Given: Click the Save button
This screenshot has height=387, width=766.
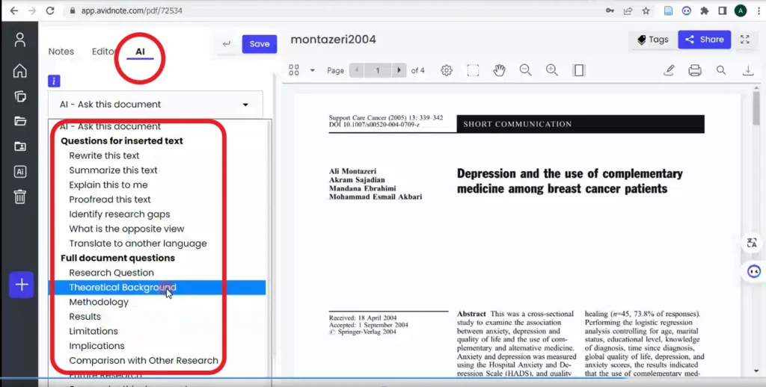Looking at the screenshot, I should point(260,44).
